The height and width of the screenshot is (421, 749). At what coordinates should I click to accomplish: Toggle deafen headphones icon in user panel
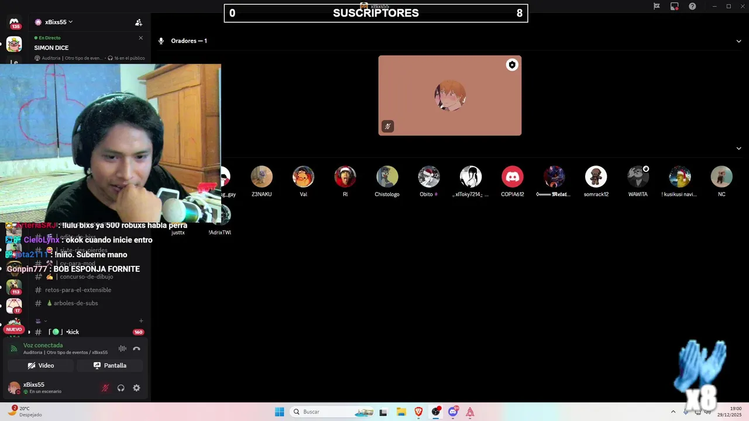click(121, 388)
